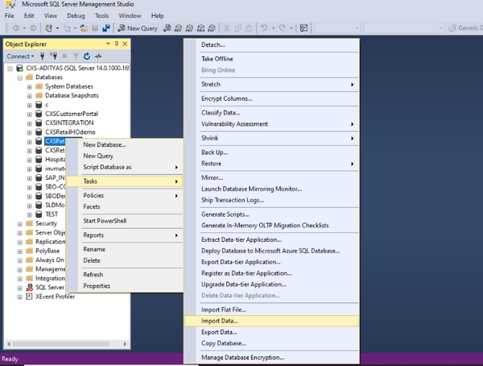Viewport: 483px width, 366px height.
Task: Collapse the CXS-ADITYAS server node
Action: click(10, 69)
